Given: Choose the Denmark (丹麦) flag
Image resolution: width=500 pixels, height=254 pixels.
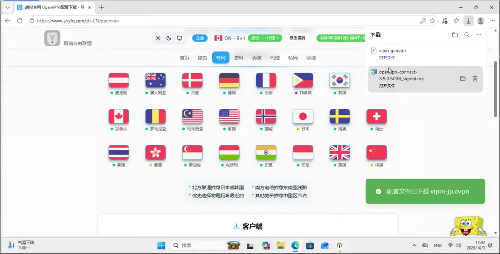Looking at the screenshot, I should [192, 80].
